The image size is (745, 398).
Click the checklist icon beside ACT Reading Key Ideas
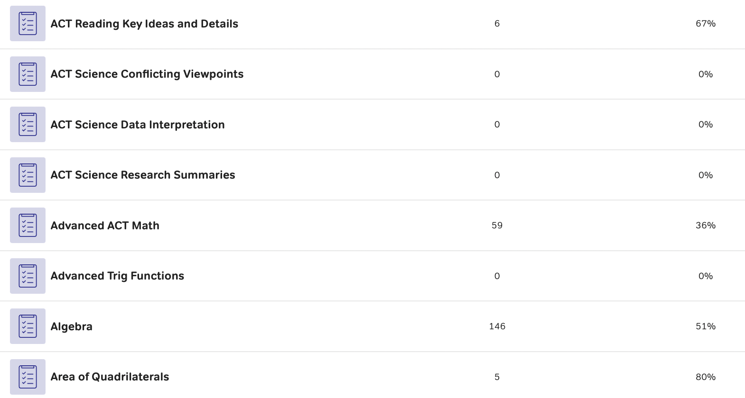pyautogui.click(x=28, y=24)
